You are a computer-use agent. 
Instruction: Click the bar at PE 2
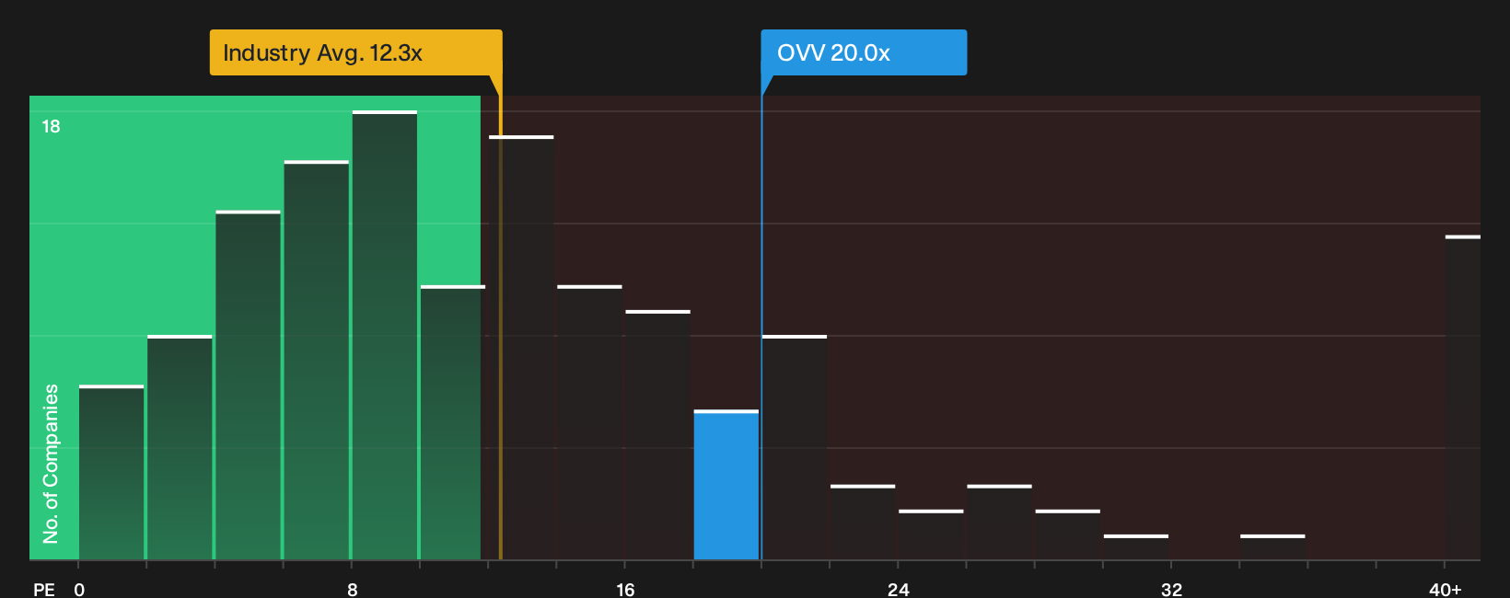pos(180,447)
